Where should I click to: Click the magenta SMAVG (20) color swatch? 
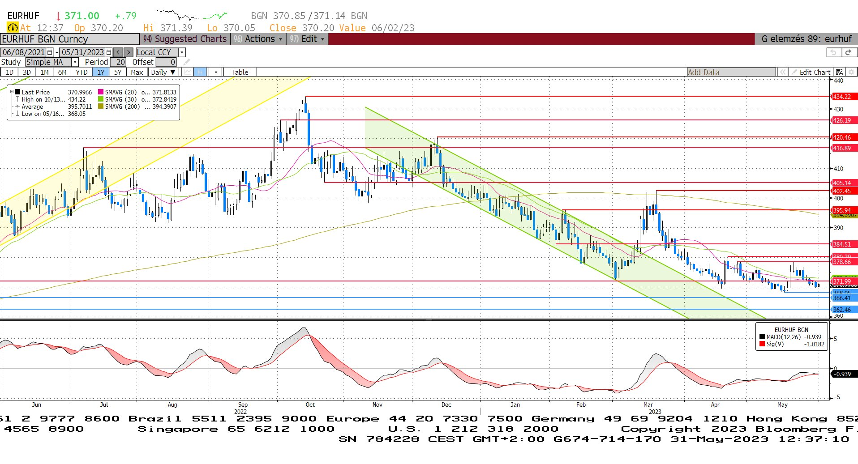[101, 92]
